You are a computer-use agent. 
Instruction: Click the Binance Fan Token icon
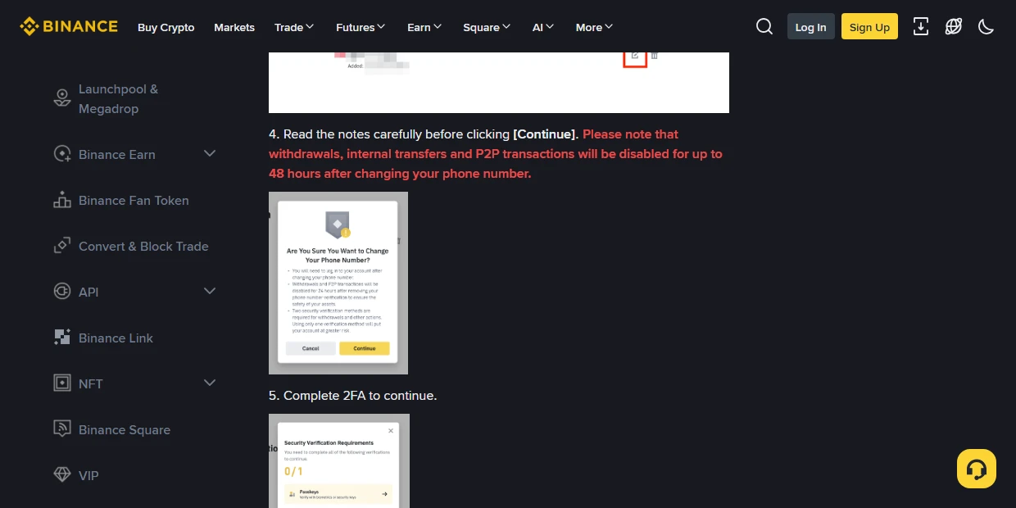point(62,200)
